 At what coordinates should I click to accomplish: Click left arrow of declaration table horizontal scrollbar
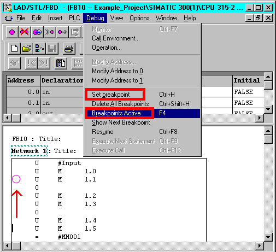coord(7,118)
